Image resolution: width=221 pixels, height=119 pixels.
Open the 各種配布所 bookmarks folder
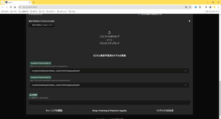(24, 12)
